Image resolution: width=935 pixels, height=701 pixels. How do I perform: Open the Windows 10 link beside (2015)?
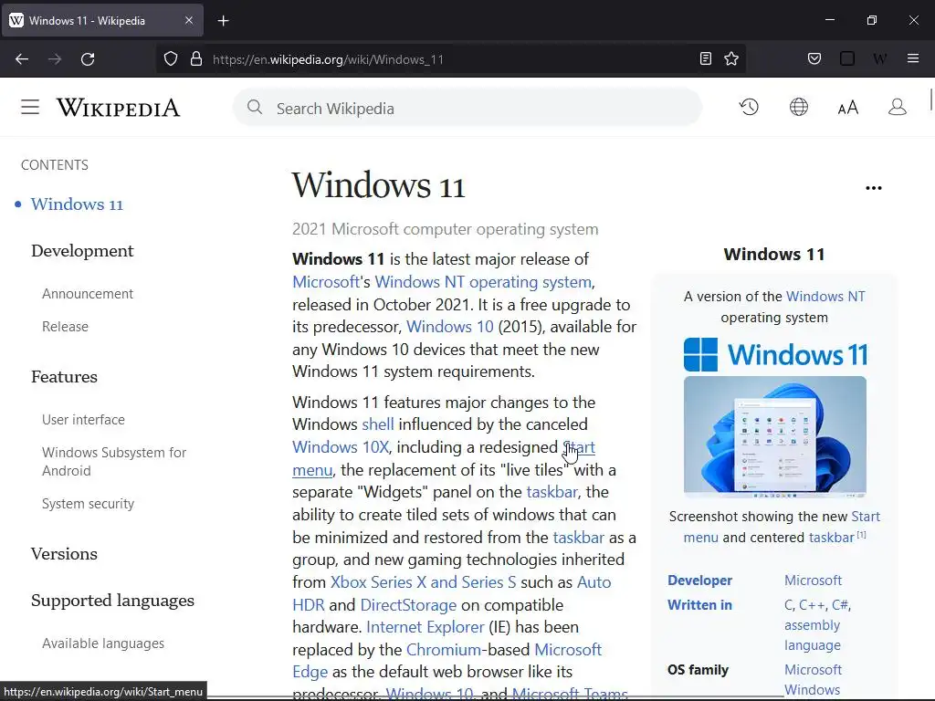pos(449,327)
